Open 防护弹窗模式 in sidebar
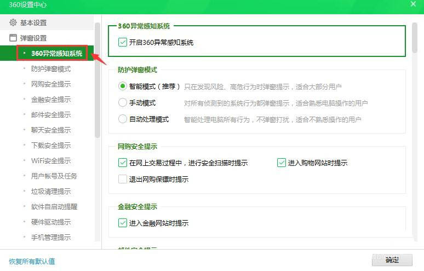Image resolution: width=424 pixels, height=271 pixels. point(51,69)
